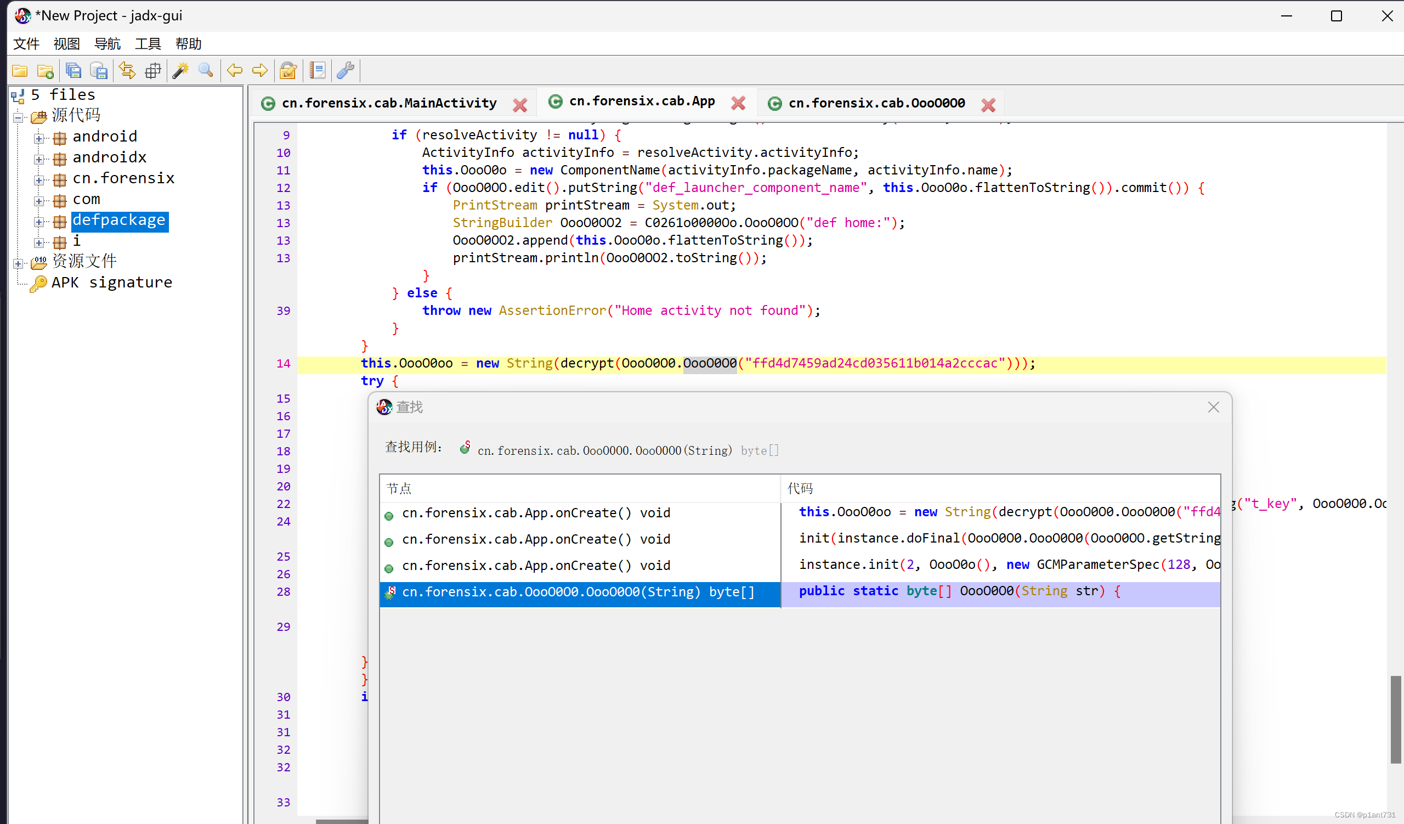Image resolution: width=1404 pixels, height=824 pixels.
Task: Open the 文件 menu
Action: point(26,44)
